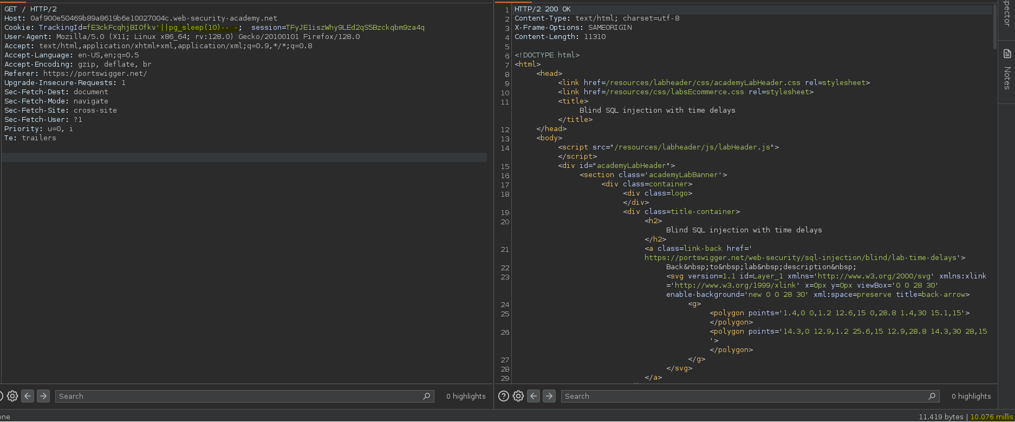This screenshot has height=422, width=1015.
Task: Click the User-Agent header line
Action: coord(182,37)
